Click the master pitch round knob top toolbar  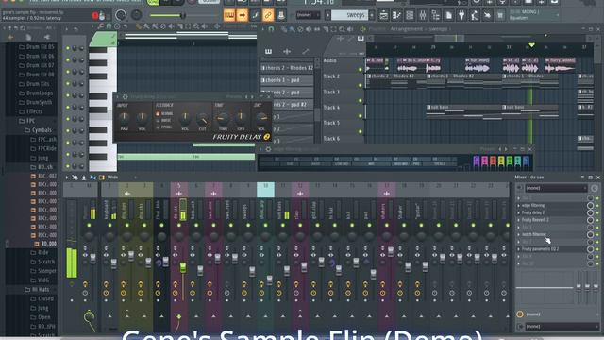136,15
